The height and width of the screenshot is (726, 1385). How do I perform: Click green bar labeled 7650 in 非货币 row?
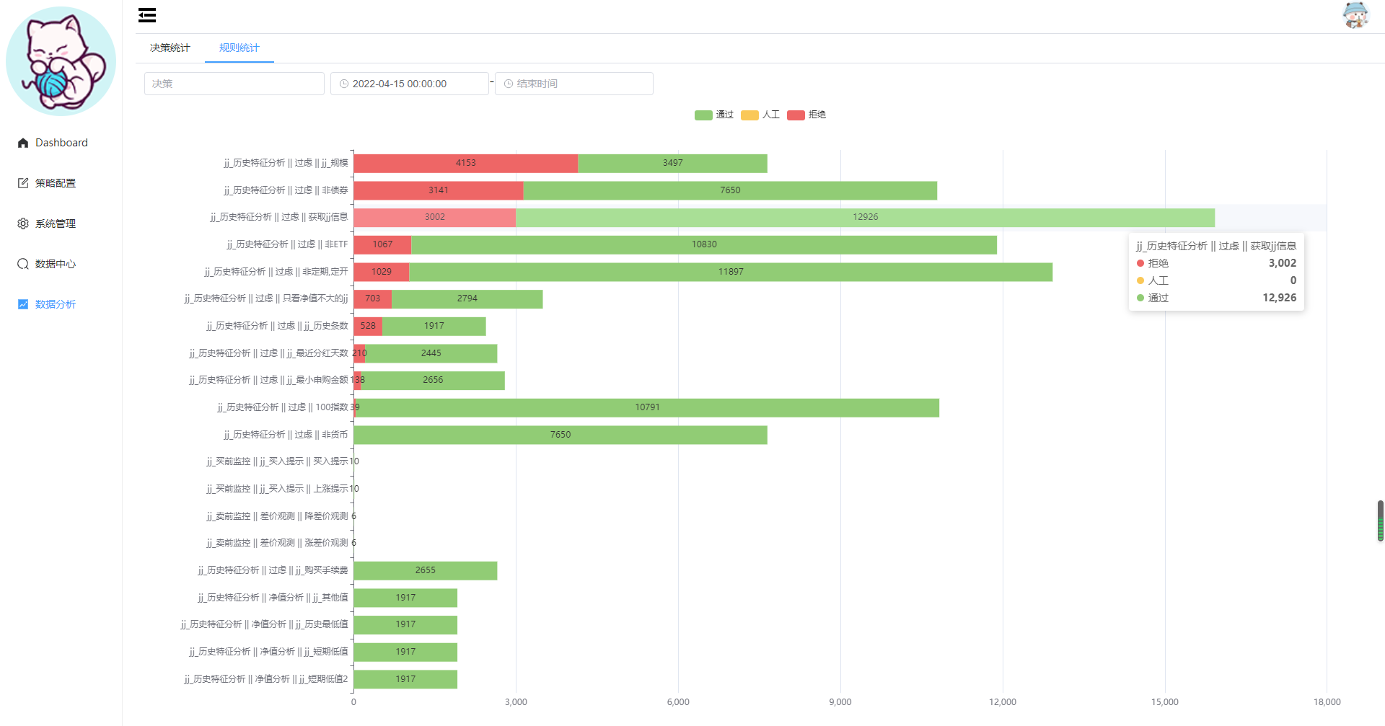pyautogui.click(x=560, y=435)
